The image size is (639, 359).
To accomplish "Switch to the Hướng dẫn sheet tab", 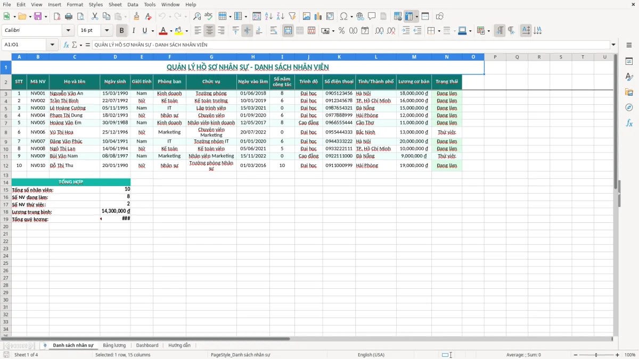I will click(x=179, y=345).
